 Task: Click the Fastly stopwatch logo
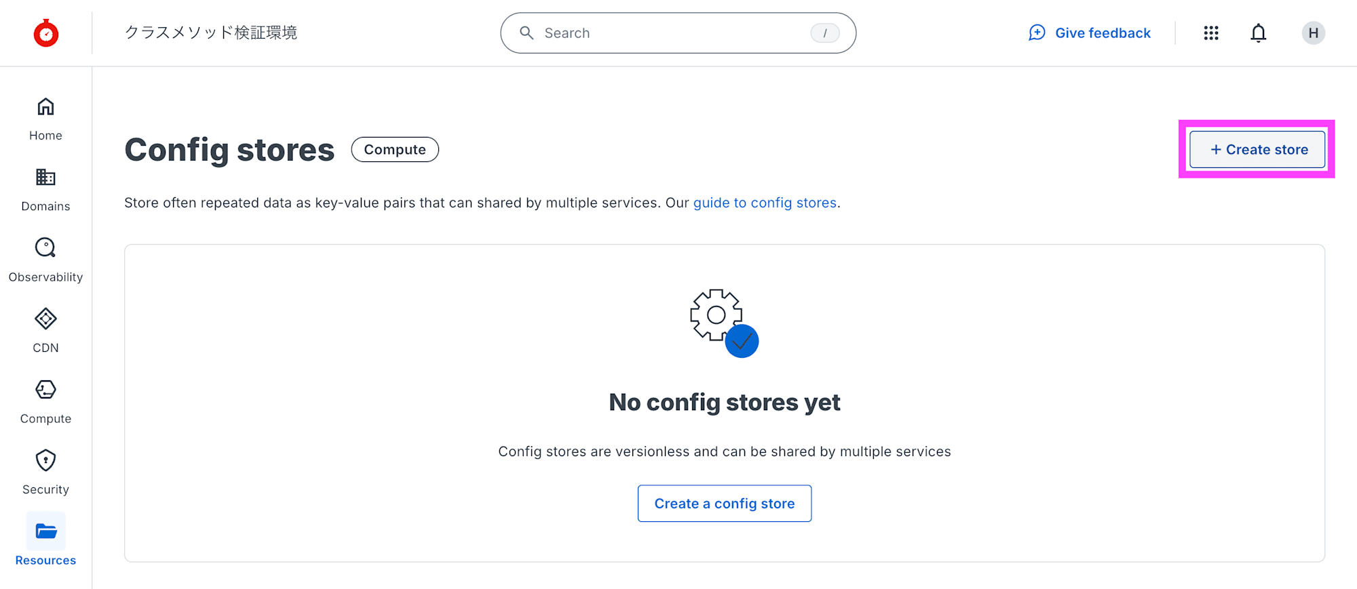[x=46, y=33]
